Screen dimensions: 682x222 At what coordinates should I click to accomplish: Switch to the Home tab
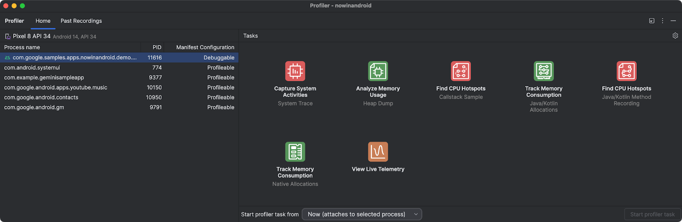43,21
